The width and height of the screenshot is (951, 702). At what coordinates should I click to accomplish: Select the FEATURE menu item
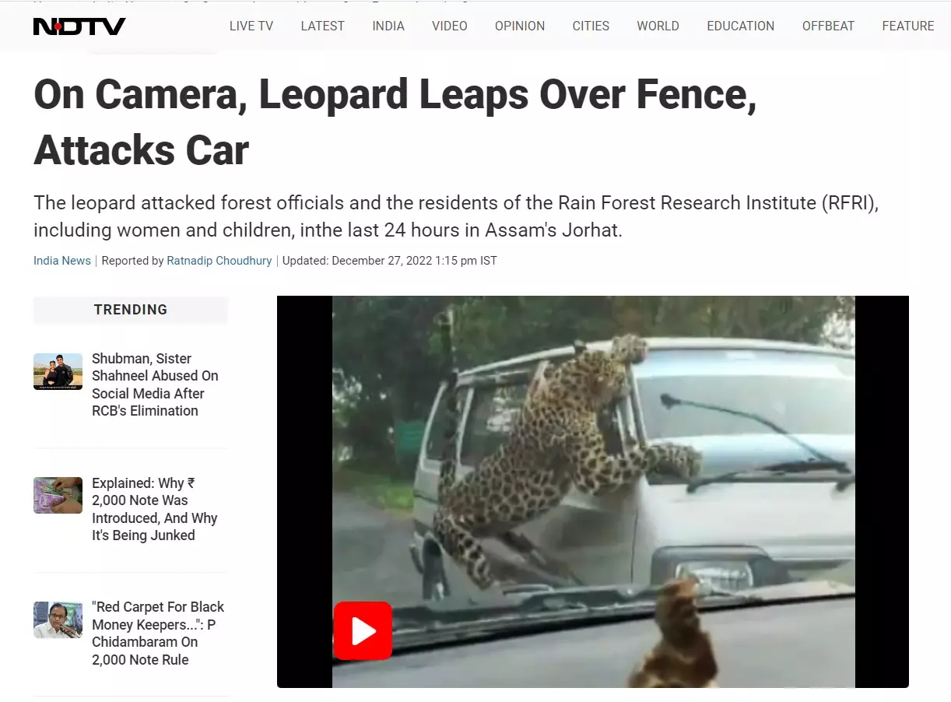(908, 26)
